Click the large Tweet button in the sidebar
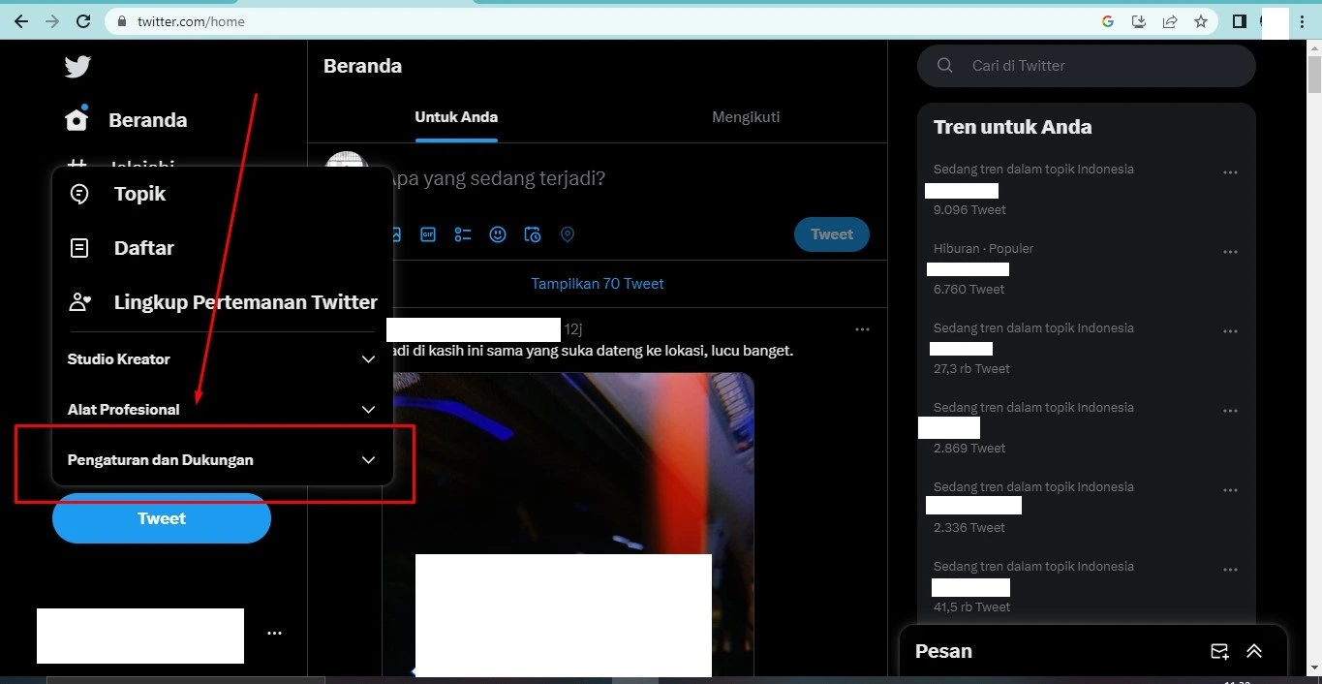 (x=162, y=518)
